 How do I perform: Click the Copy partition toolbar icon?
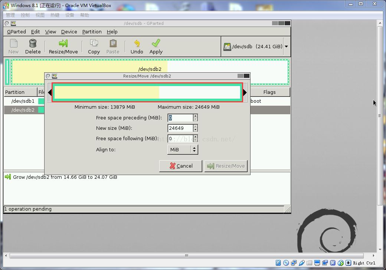coord(94,47)
